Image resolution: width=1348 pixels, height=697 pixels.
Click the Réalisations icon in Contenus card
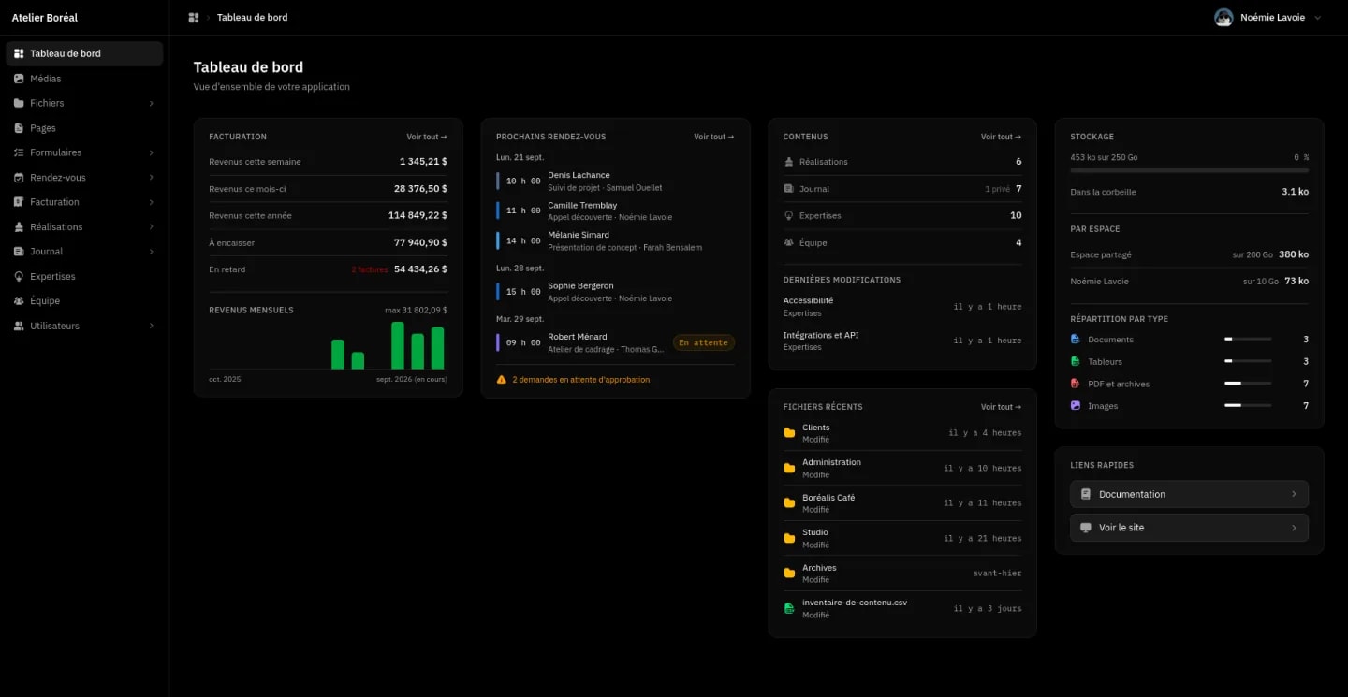[x=788, y=162]
